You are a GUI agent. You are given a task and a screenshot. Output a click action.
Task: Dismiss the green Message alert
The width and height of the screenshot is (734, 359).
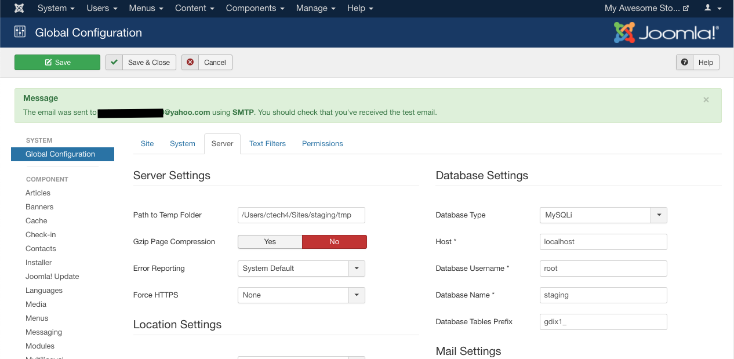coord(706,100)
